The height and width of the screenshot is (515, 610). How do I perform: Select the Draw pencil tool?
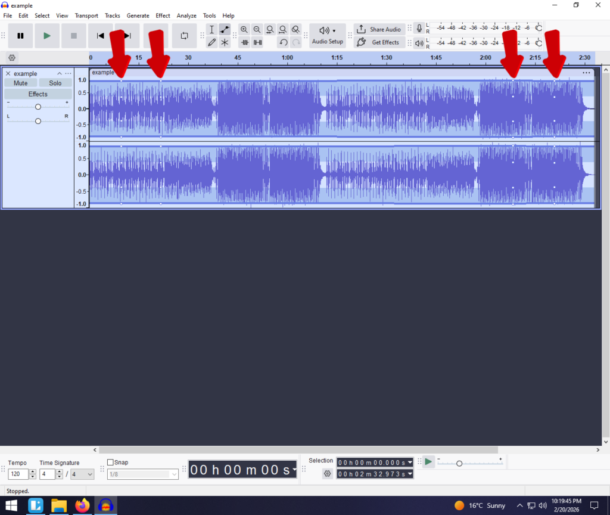coord(211,42)
